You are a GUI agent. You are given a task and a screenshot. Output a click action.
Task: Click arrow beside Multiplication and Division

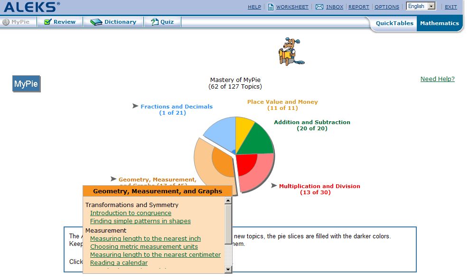[x=274, y=186]
